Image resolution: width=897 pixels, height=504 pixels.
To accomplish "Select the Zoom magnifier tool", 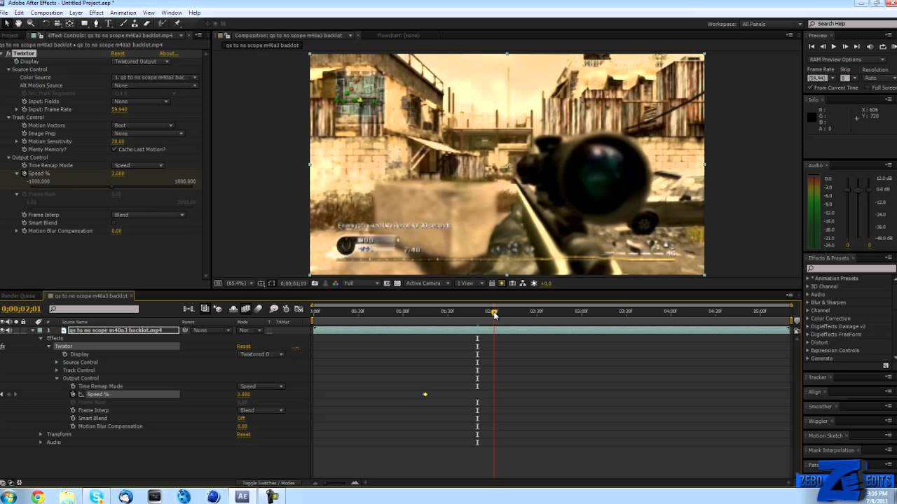I will pyautogui.click(x=30, y=23).
